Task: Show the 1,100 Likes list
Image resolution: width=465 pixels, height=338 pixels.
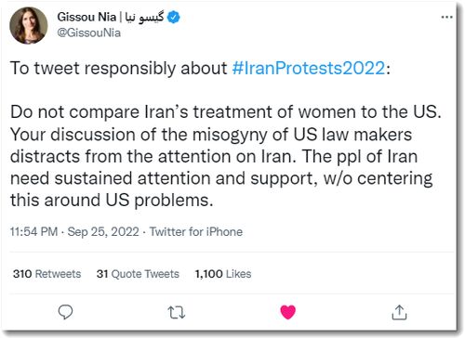Action: point(223,274)
